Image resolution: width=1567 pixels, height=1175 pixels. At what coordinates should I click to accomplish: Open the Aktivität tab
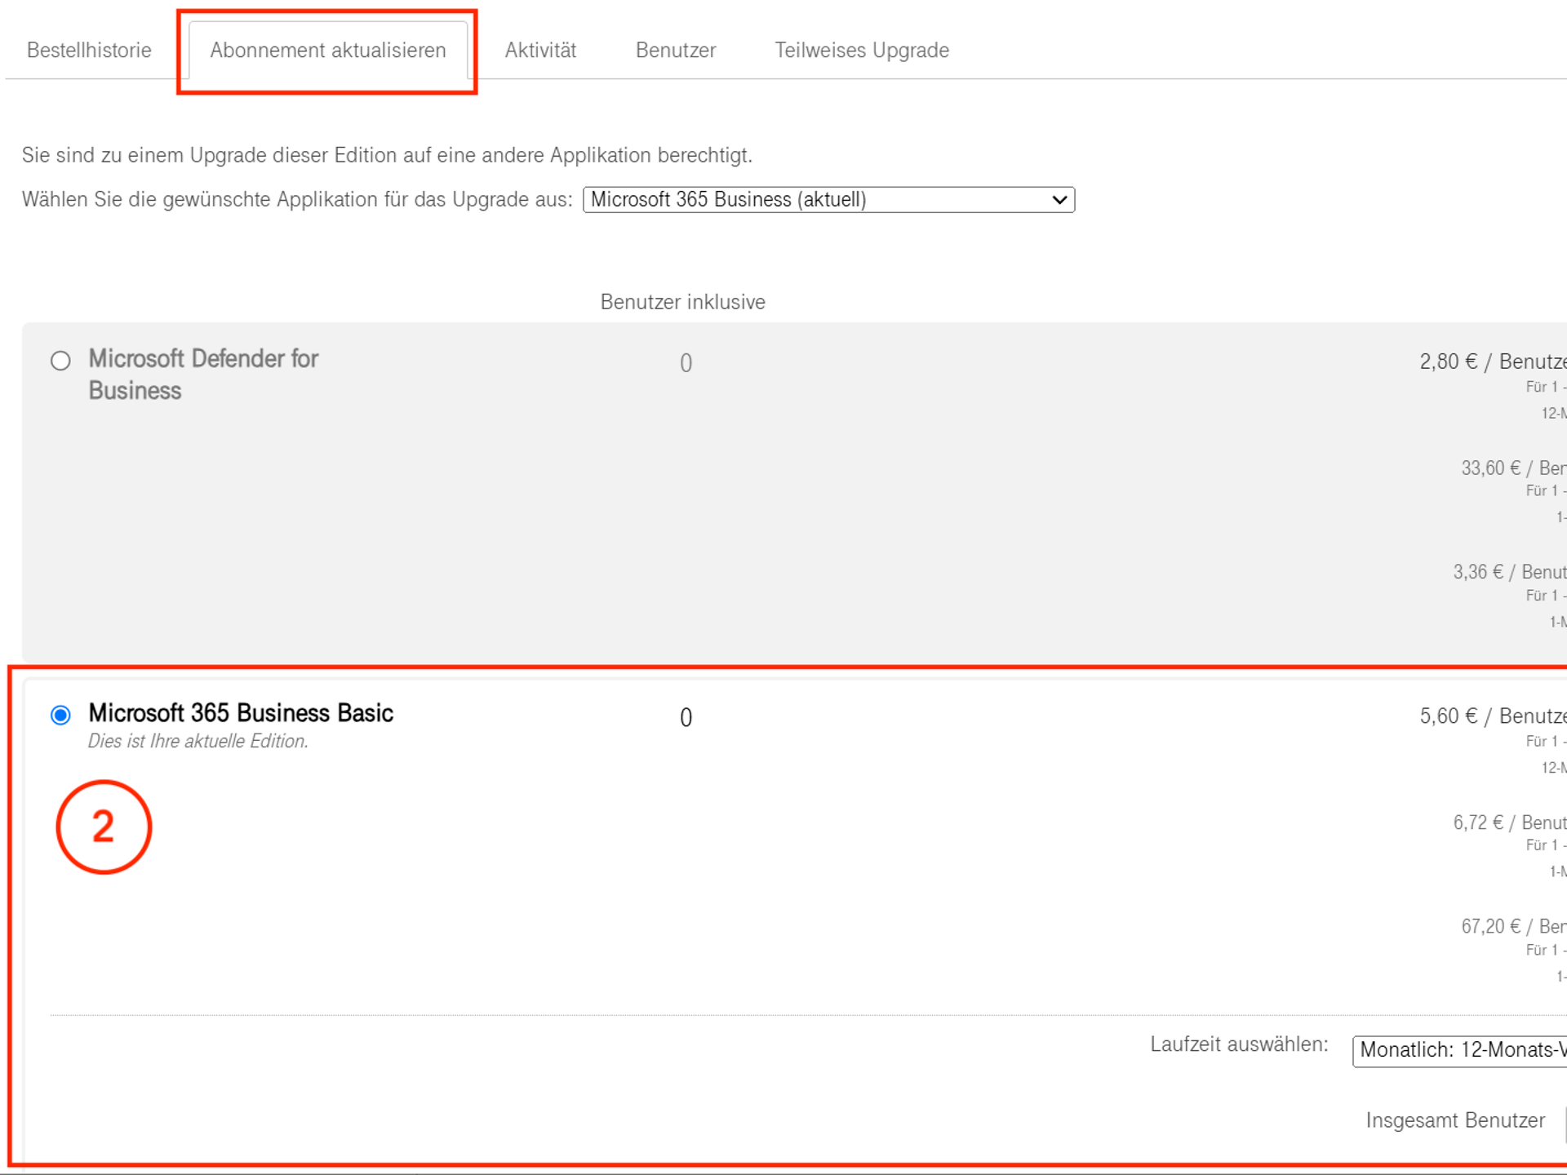(x=540, y=51)
